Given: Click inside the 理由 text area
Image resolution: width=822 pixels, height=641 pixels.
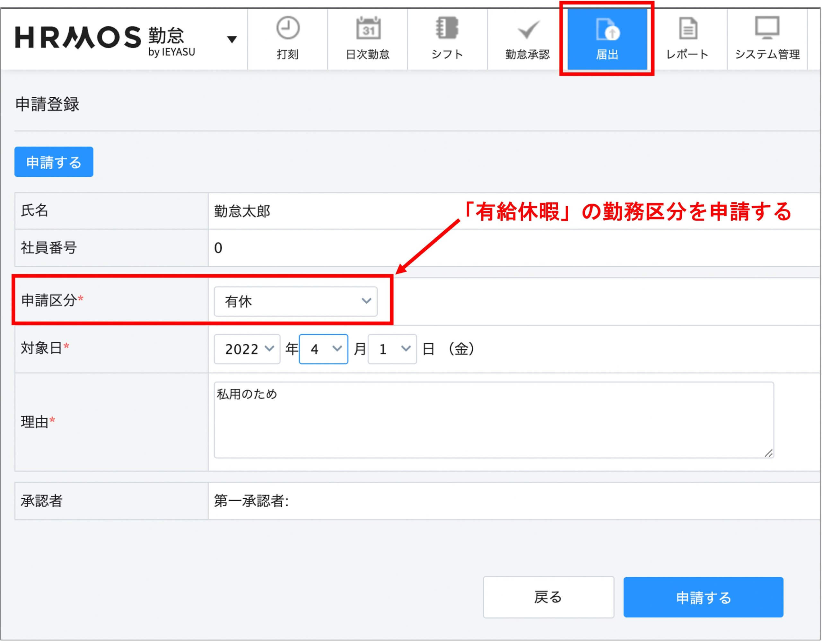Looking at the screenshot, I should pyautogui.click(x=493, y=420).
